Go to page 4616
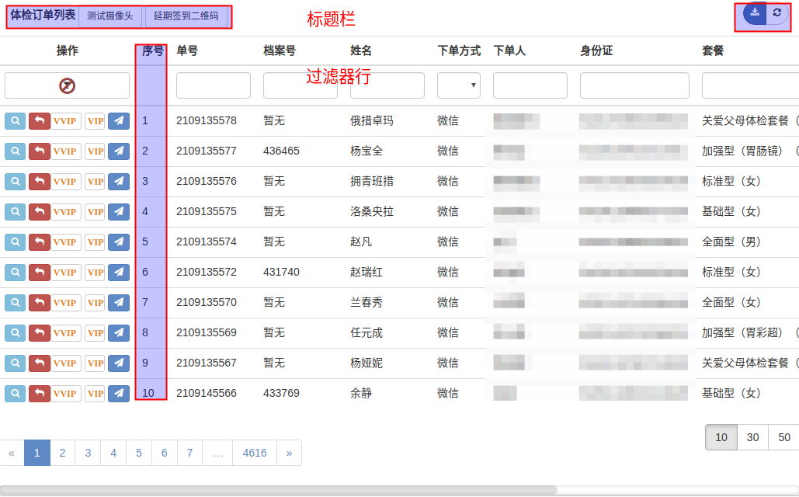 click(x=254, y=453)
